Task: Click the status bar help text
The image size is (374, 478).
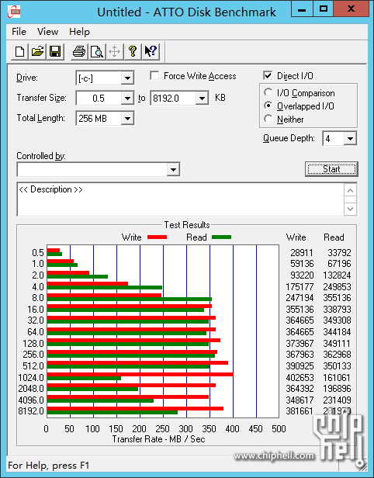Action: tap(48, 466)
